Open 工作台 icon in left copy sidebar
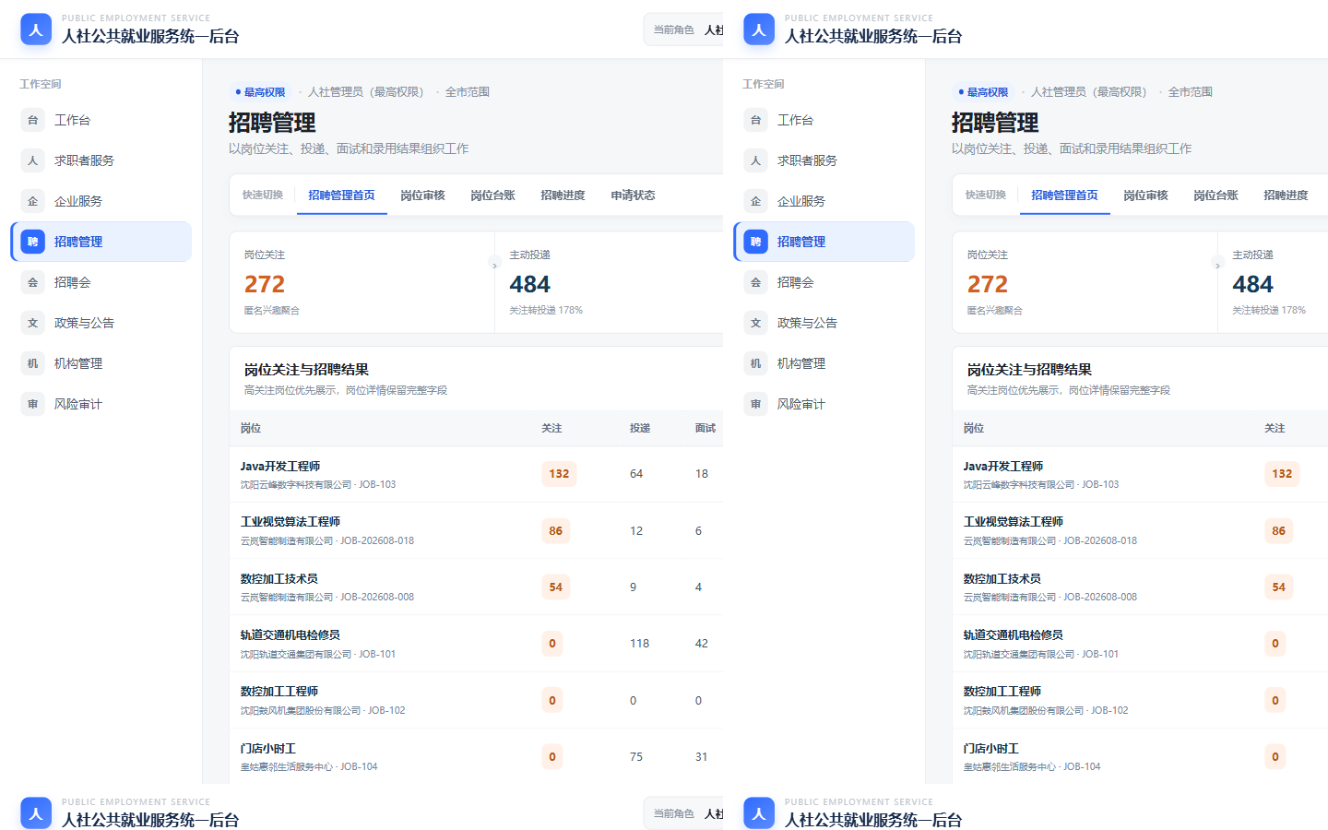The width and height of the screenshot is (1328, 830). (33, 120)
